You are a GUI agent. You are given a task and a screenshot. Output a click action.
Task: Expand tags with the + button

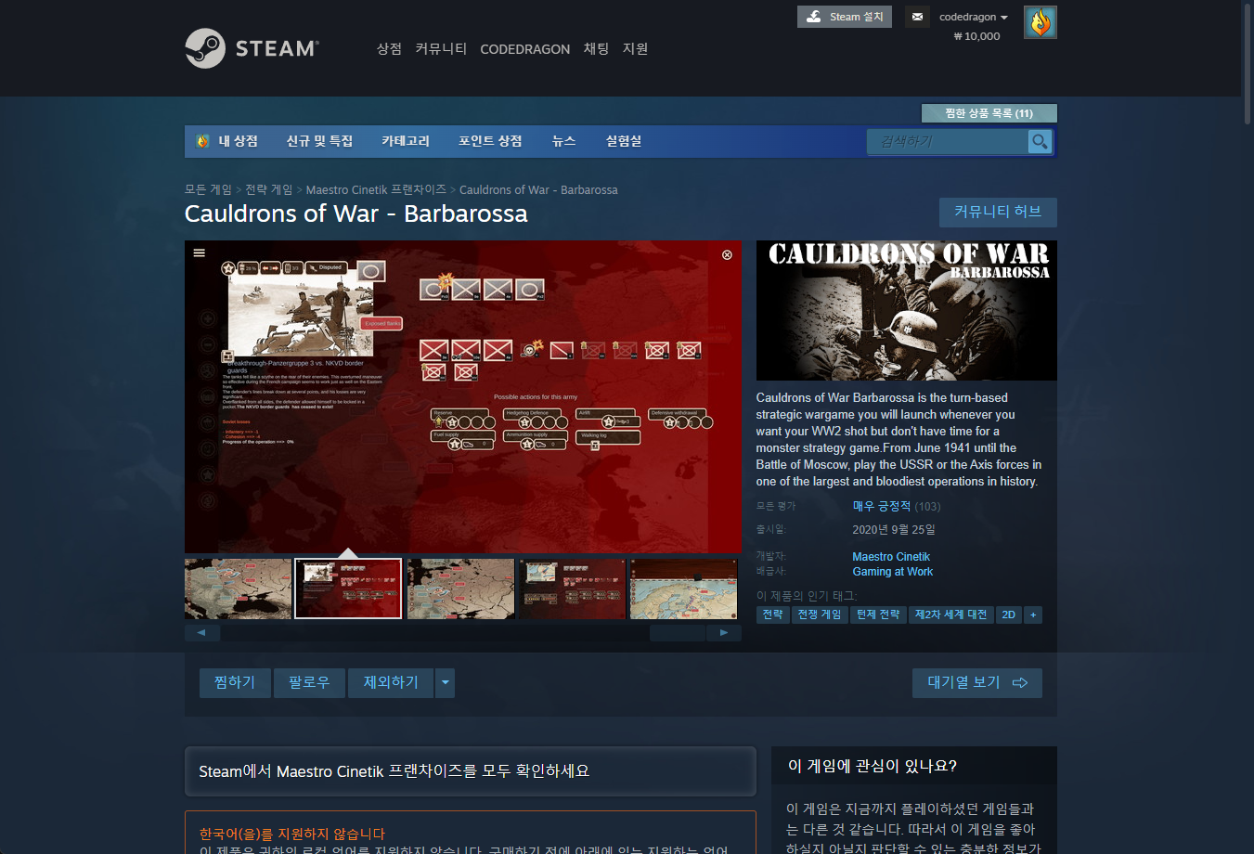1032,615
